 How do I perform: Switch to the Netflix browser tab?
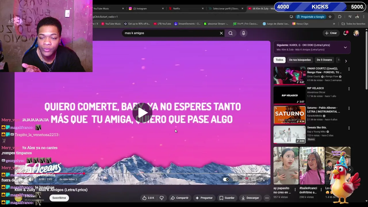click(x=186, y=9)
